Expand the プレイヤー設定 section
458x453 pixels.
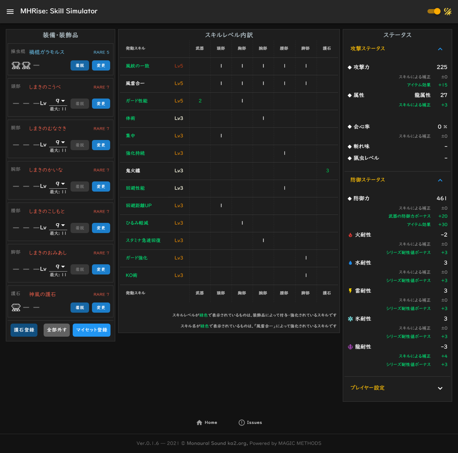(x=440, y=388)
